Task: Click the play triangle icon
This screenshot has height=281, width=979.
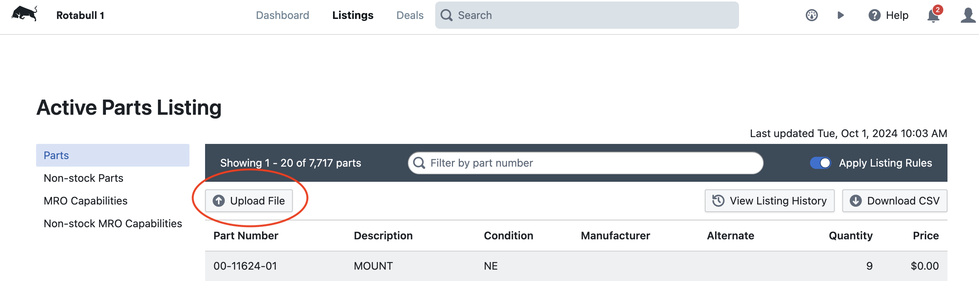Action: pyautogui.click(x=840, y=15)
